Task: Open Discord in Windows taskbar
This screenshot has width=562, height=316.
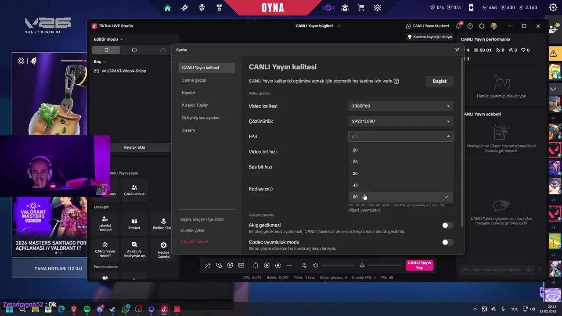Action: tap(100, 309)
